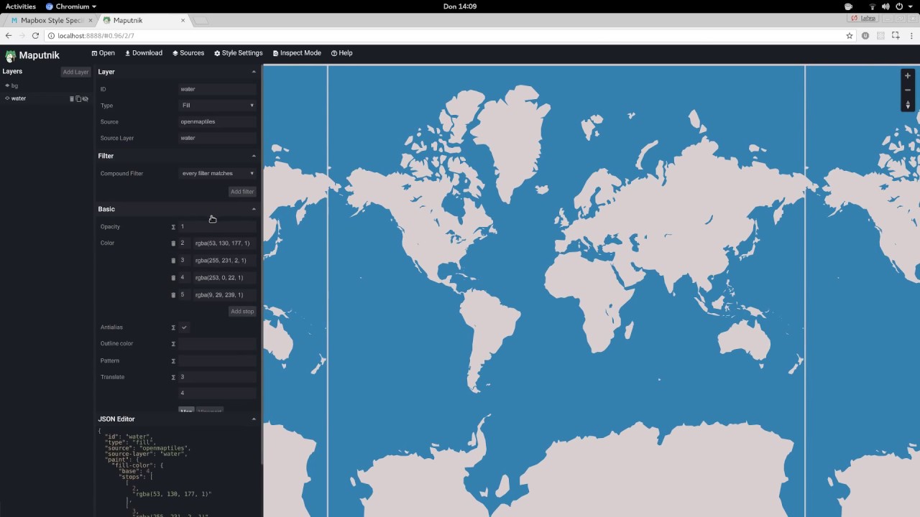
Task: Toggle visibility of the water layer
Action: 85,98
